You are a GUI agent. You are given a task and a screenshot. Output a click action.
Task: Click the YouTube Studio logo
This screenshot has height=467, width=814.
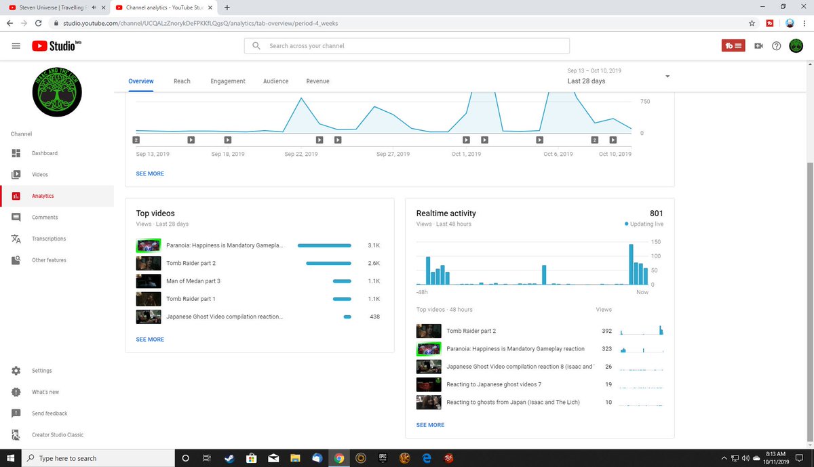pos(56,46)
